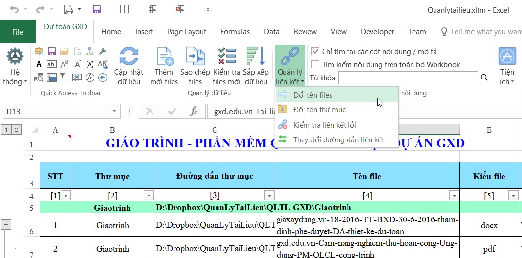Click the green File button
Image resolution: width=522 pixels, height=258 pixels.
(x=18, y=32)
